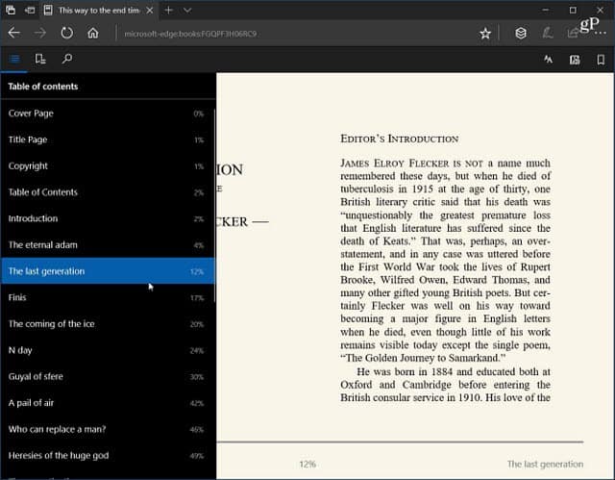
Task: Open 'The coming of the ice'
Action: tap(107, 324)
